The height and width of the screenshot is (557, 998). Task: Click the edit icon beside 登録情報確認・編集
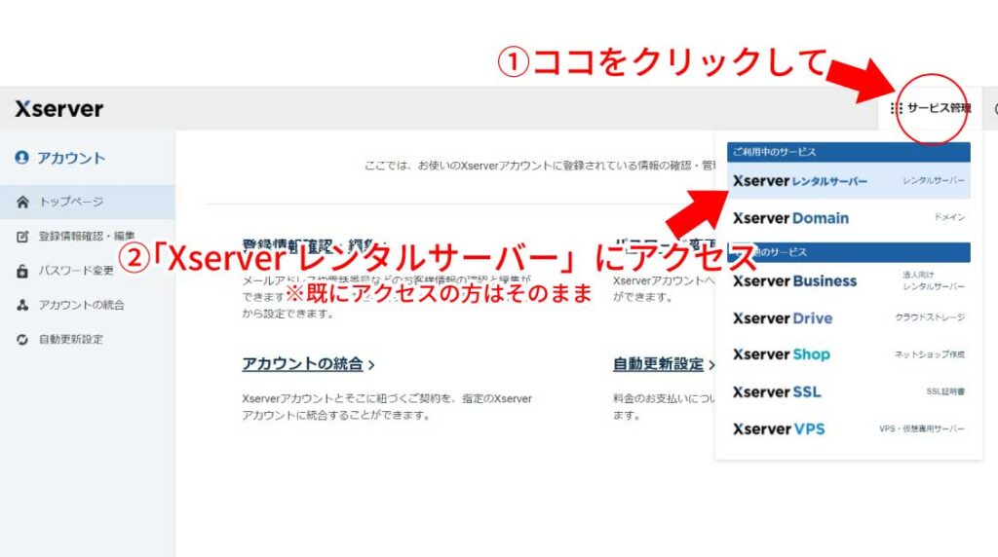tap(22, 237)
